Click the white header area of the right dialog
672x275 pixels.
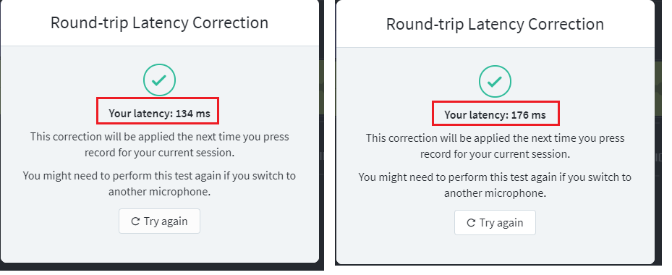(x=495, y=24)
